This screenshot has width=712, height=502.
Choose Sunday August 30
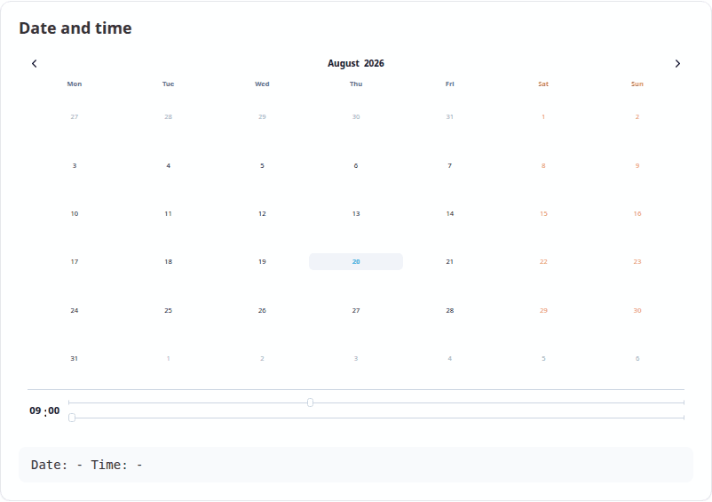(637, 311)
